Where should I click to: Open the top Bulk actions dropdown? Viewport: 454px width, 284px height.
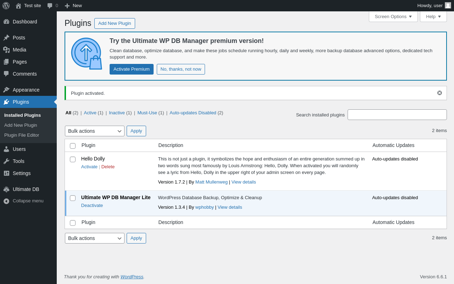tap(95, 131)
